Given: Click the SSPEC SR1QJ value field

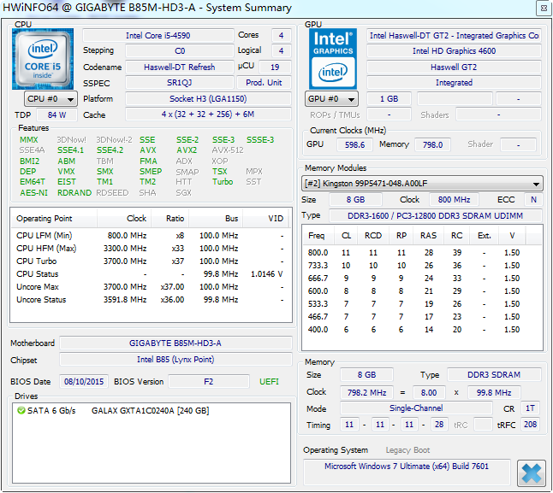Looking at the screenshot, I should [x=180, y=83].
